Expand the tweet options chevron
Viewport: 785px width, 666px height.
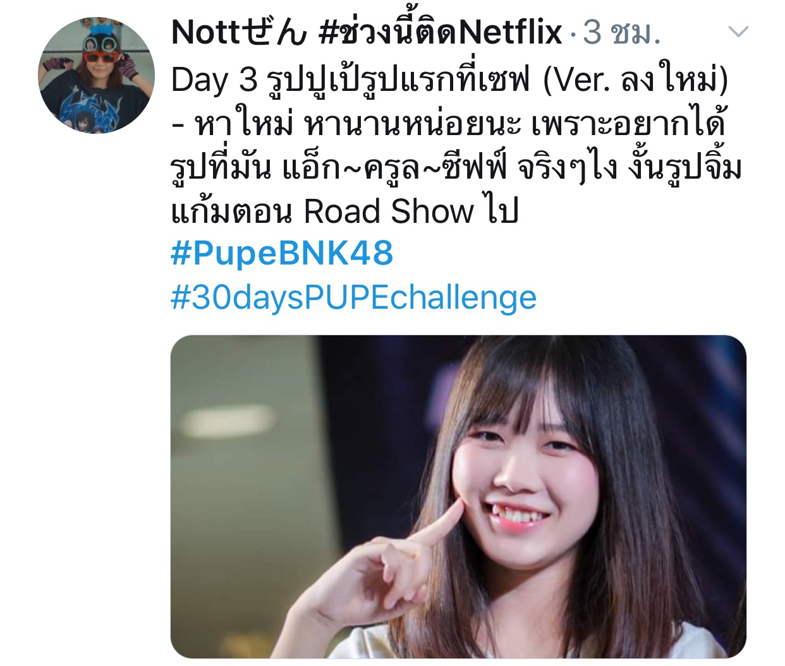(x=738, y=32)
